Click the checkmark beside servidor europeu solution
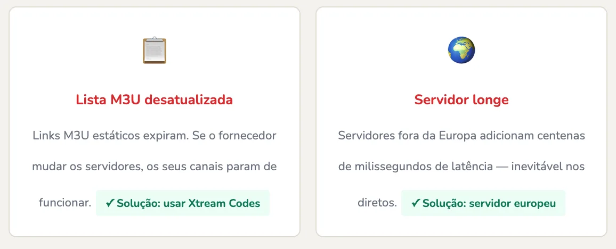This screenshot has height=249, width=616. pos(416,203)
